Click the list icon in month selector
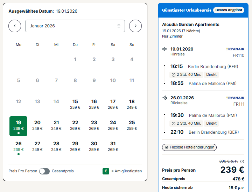Image resolution: width=252 pixels, height=192 pixels. tap(119, 26)
